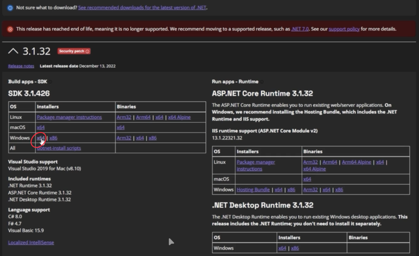Click '.NET Desktop Runtime 3.1.32' under Included runtimes
The image size is (419, 256).
tap(39, 200)
